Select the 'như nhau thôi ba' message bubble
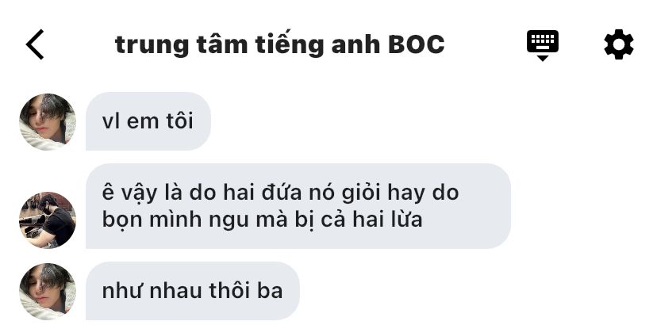This screenshot has height=325, width=657. 193,291
